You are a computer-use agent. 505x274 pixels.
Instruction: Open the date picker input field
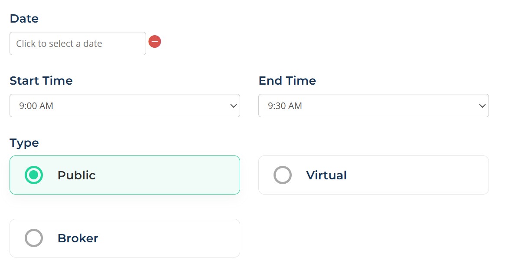(78, 43)
